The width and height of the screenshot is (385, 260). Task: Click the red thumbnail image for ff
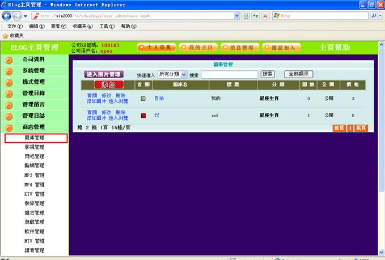click(x=143, y=115)
